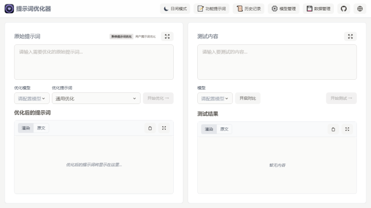Expand the test content editor fullscreen
The height and width of the screenshot is (208, 371).
[350, 36]
